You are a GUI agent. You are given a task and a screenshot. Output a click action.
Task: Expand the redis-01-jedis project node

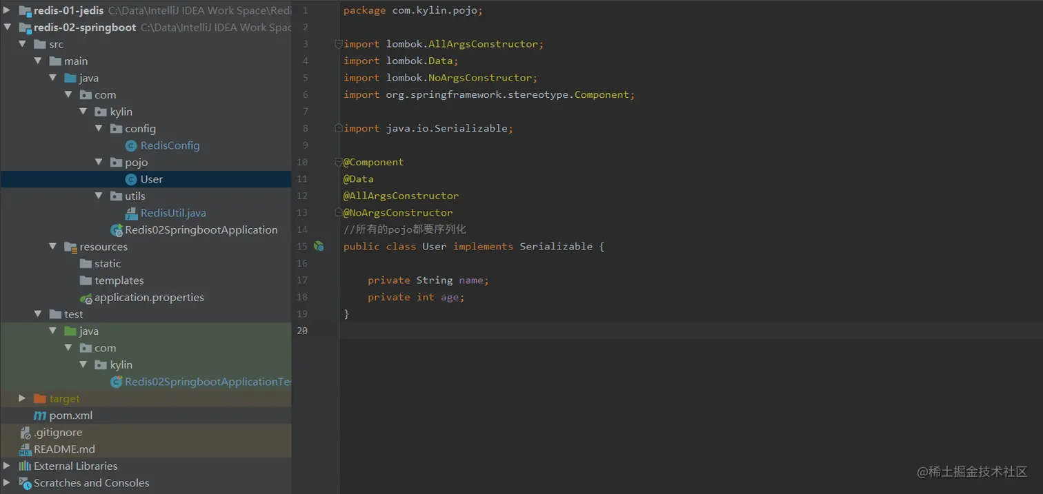7,10
